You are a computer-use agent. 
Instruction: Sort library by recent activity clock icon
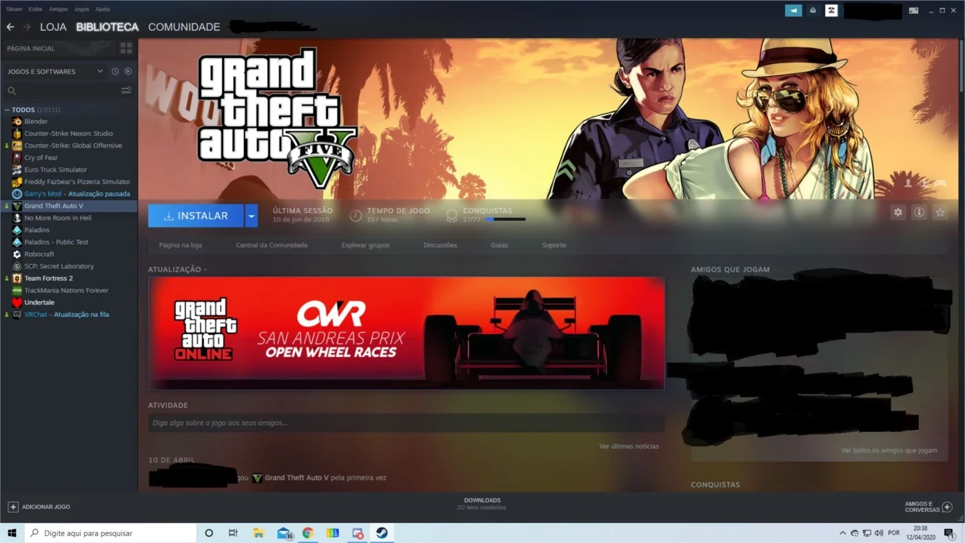pyautogui.click(x=115, y=72)
